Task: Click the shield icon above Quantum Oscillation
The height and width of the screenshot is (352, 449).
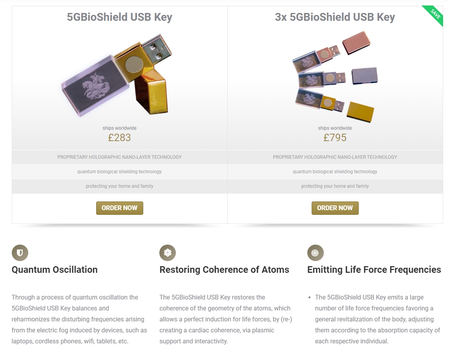Action: (20, 253)
